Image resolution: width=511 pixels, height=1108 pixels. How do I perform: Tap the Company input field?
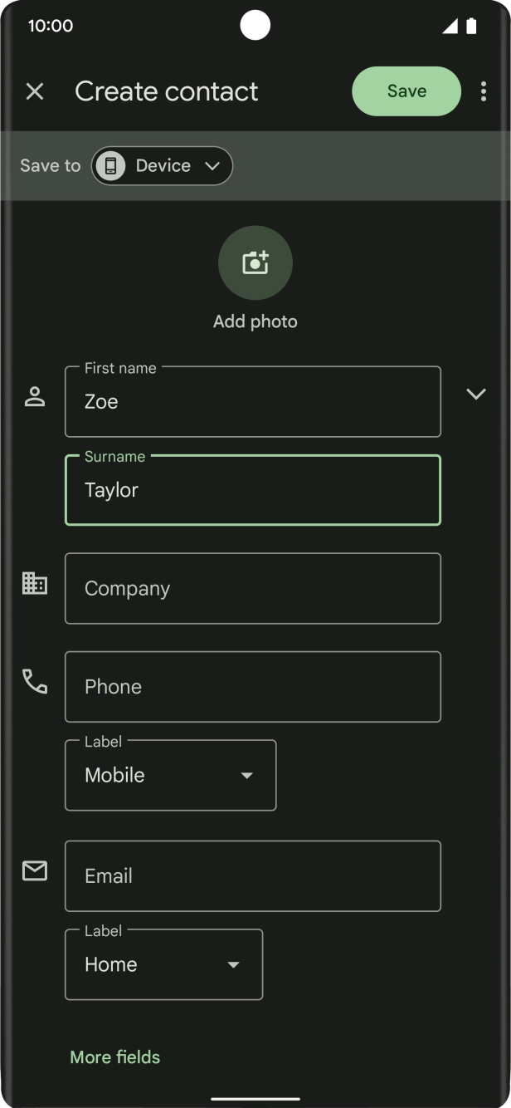point(253,588)
